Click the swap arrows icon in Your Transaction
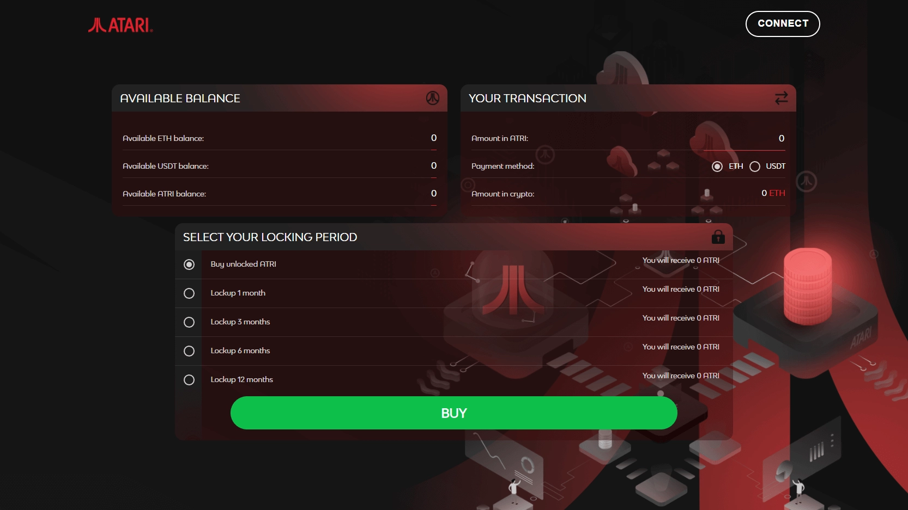 coord(782,98)
